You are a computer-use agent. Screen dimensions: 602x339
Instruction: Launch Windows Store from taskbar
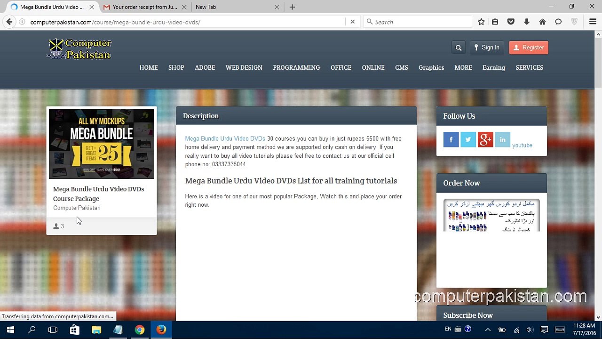pyautogui.click(x=75, y=330)
